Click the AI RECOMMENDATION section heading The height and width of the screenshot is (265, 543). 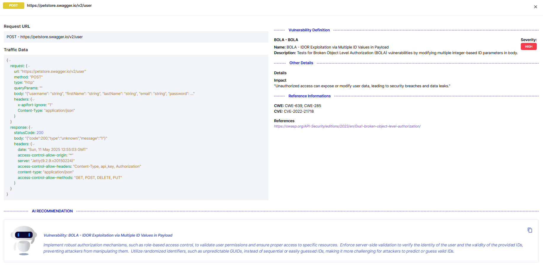click(52, 211)
